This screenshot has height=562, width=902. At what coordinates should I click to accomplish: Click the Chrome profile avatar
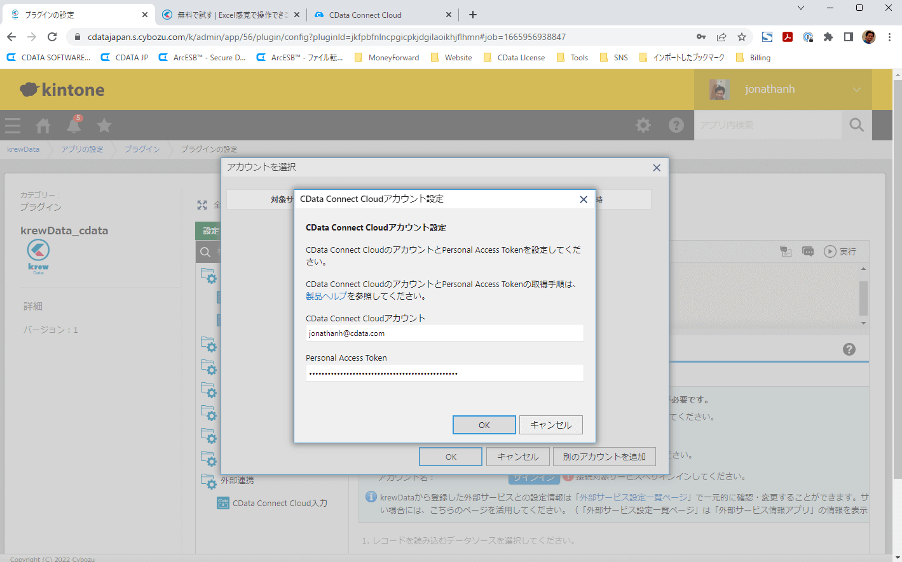(869, 37)
